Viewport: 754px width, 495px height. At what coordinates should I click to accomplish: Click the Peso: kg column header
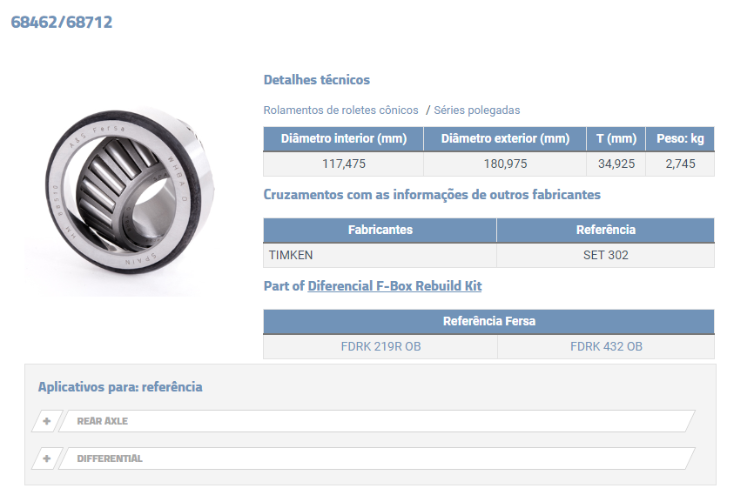[x=679, y=139]
